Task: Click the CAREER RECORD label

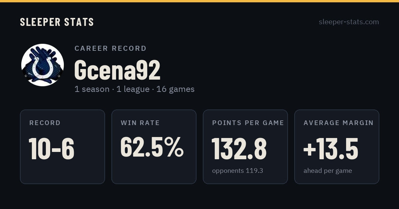Action: click(x=110, y=48)
